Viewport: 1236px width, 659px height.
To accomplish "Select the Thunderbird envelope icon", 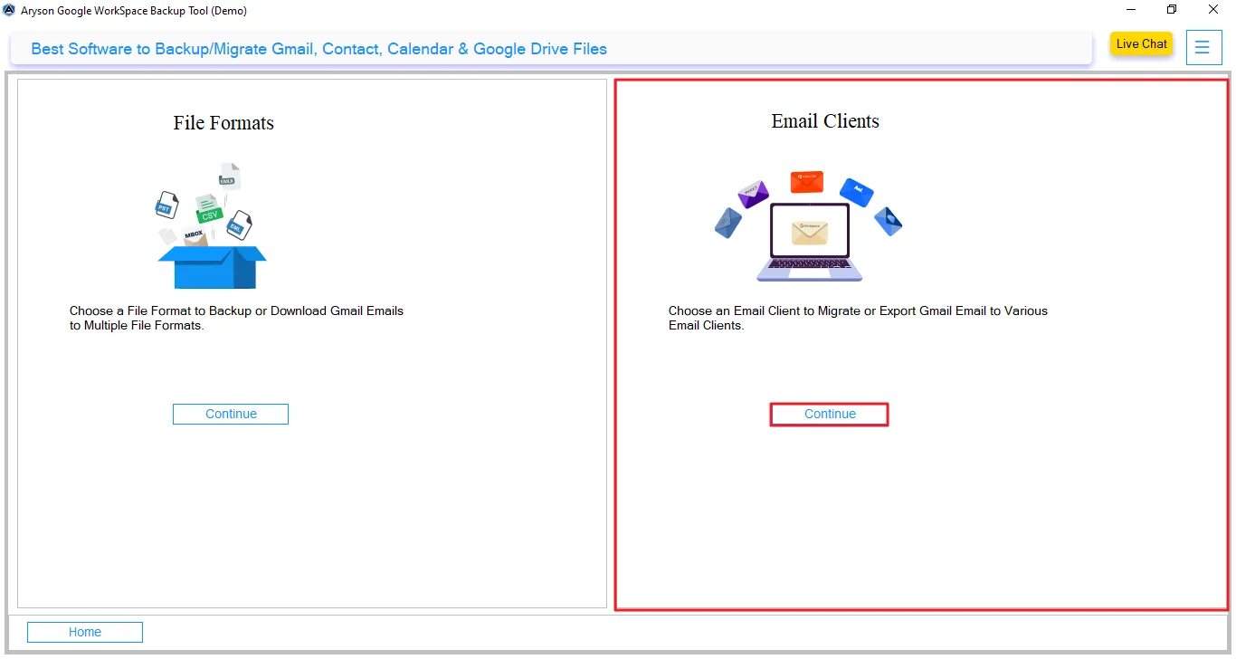I will [x=889, y=221].
